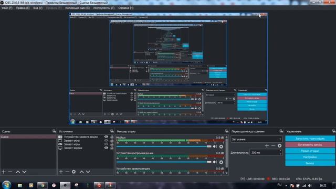Undock the Микшер аудио panel float icon
336x189 pixels.
coord(226,131)
